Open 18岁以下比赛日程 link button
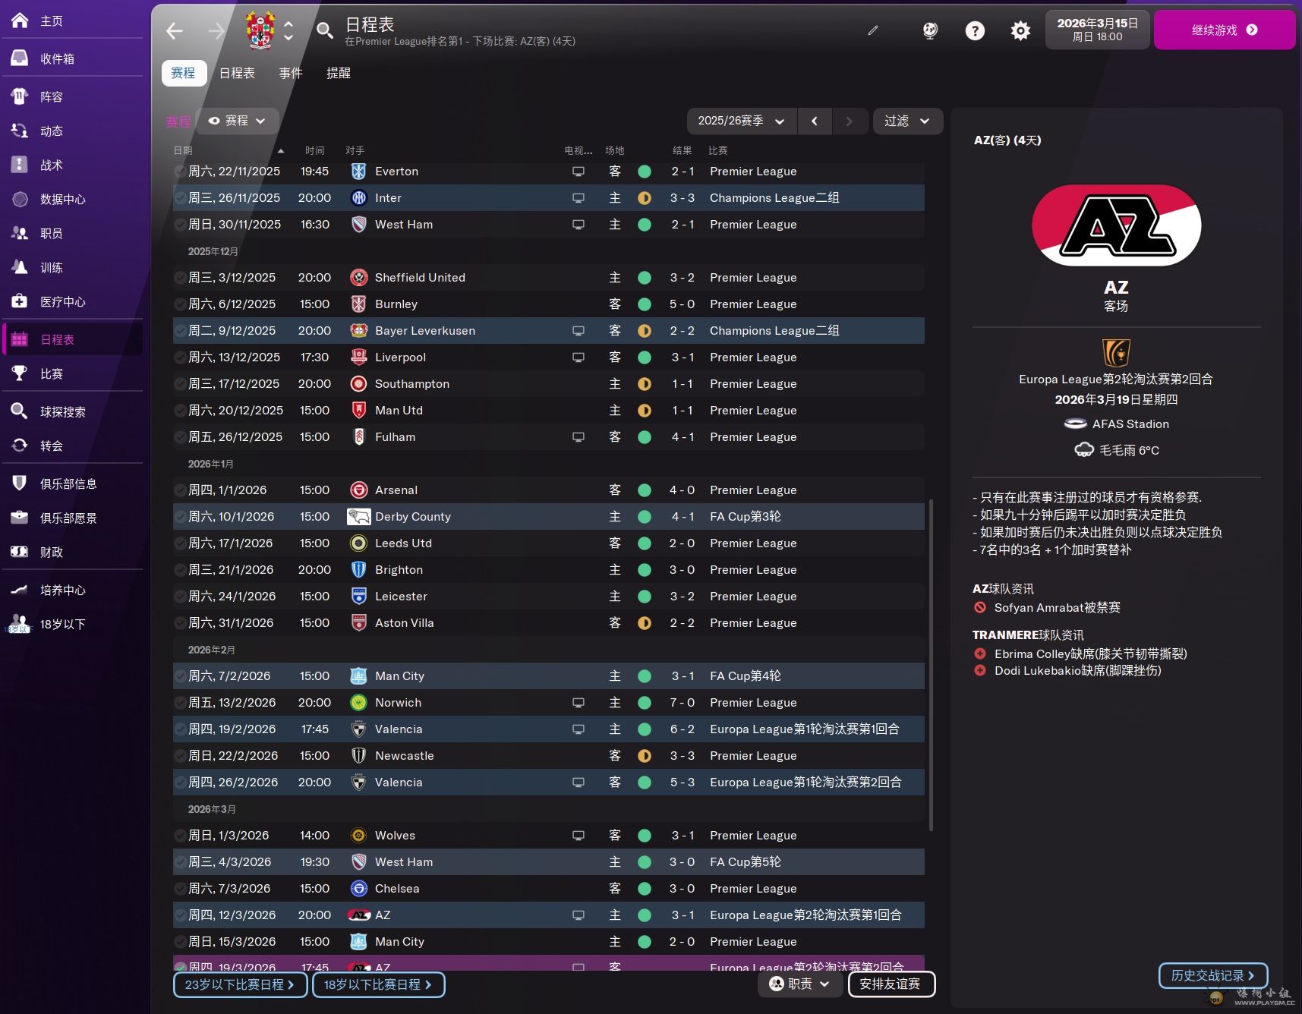Screen dimensions: 1302x1014 [x=378, y=984]
